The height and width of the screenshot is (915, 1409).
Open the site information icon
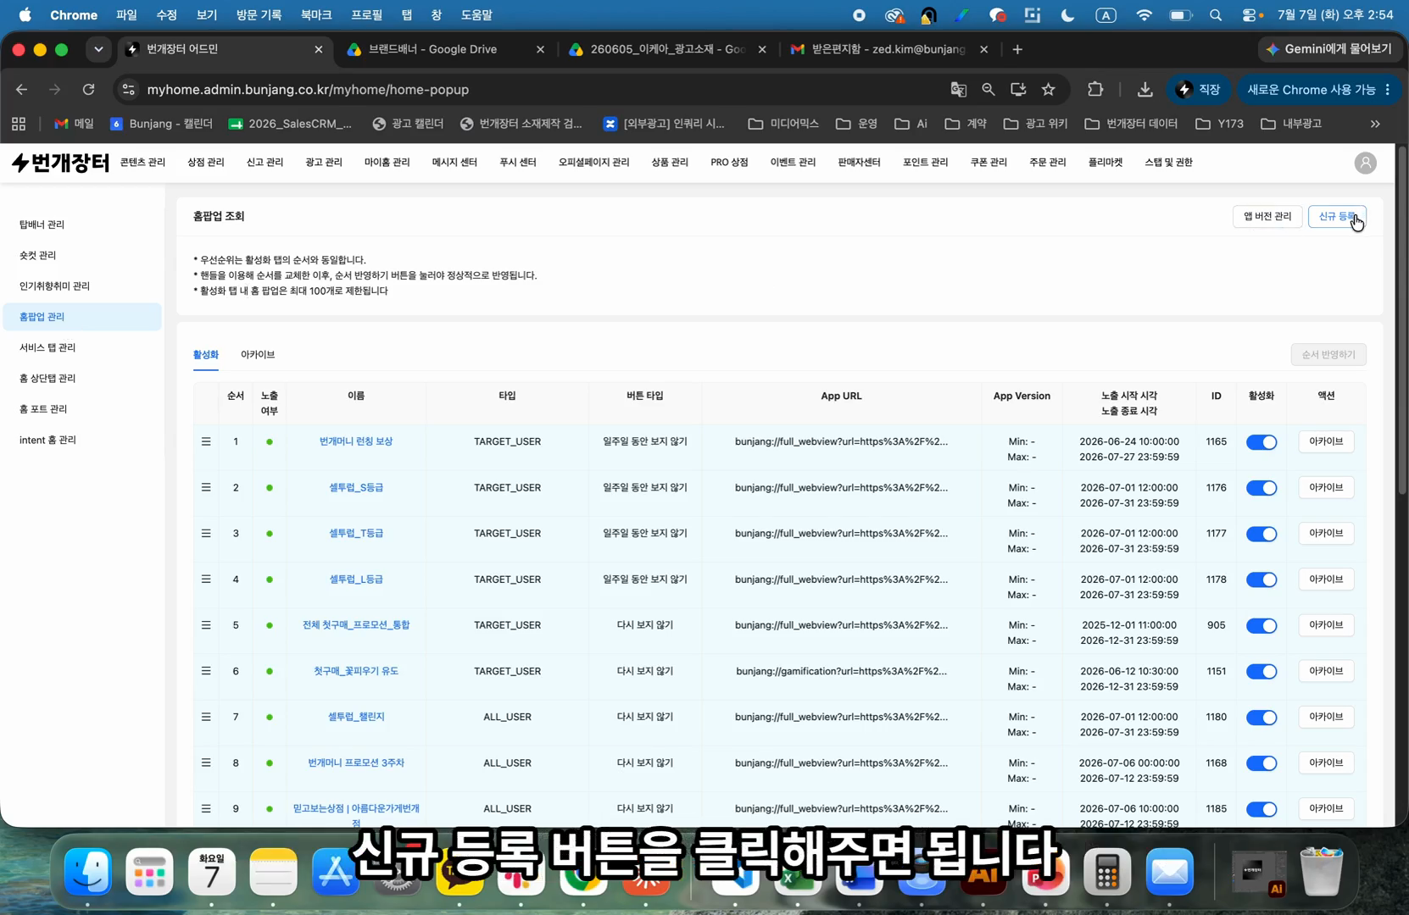tap(128, 90)
